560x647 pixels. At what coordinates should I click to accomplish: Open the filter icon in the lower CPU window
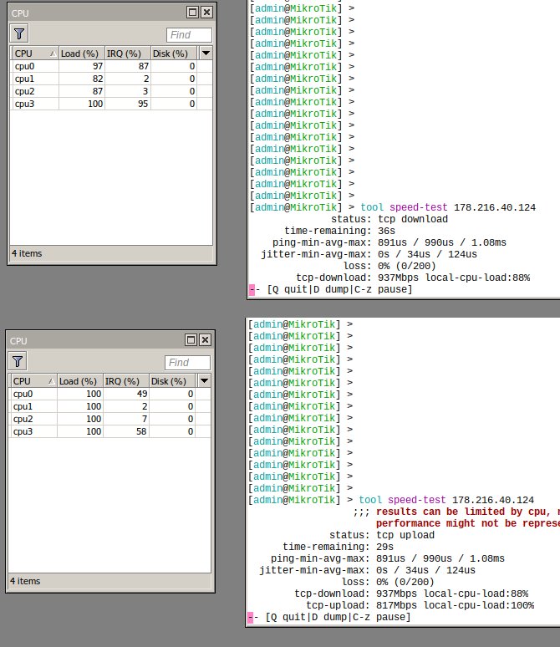(x=18, y=361)
